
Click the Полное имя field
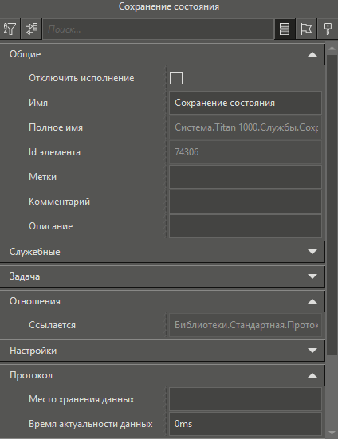tap(246, 127)
